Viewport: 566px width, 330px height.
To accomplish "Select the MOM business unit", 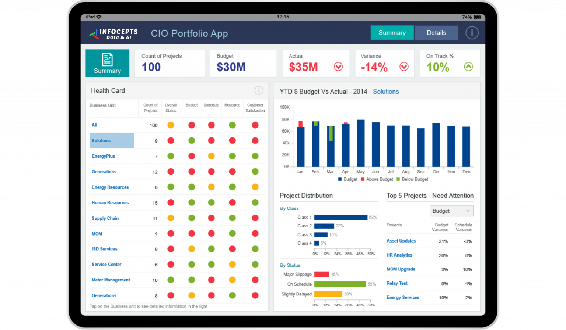I will click(x=97, y=234).
